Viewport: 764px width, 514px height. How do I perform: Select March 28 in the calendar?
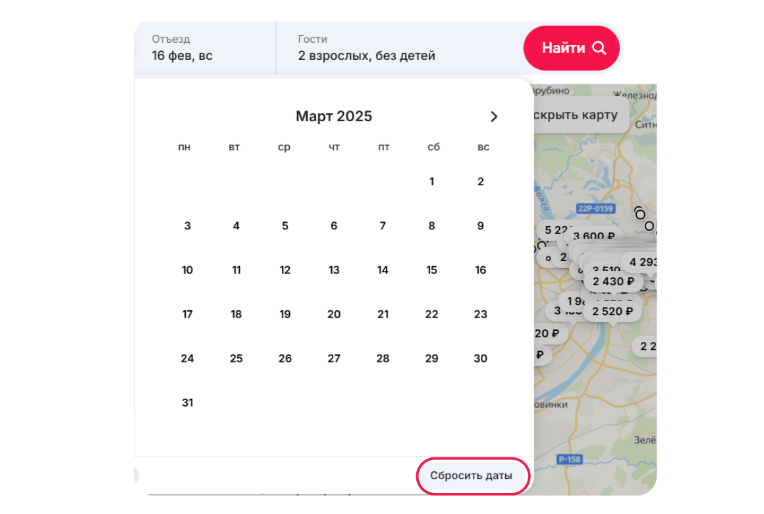tap(383, 358)
